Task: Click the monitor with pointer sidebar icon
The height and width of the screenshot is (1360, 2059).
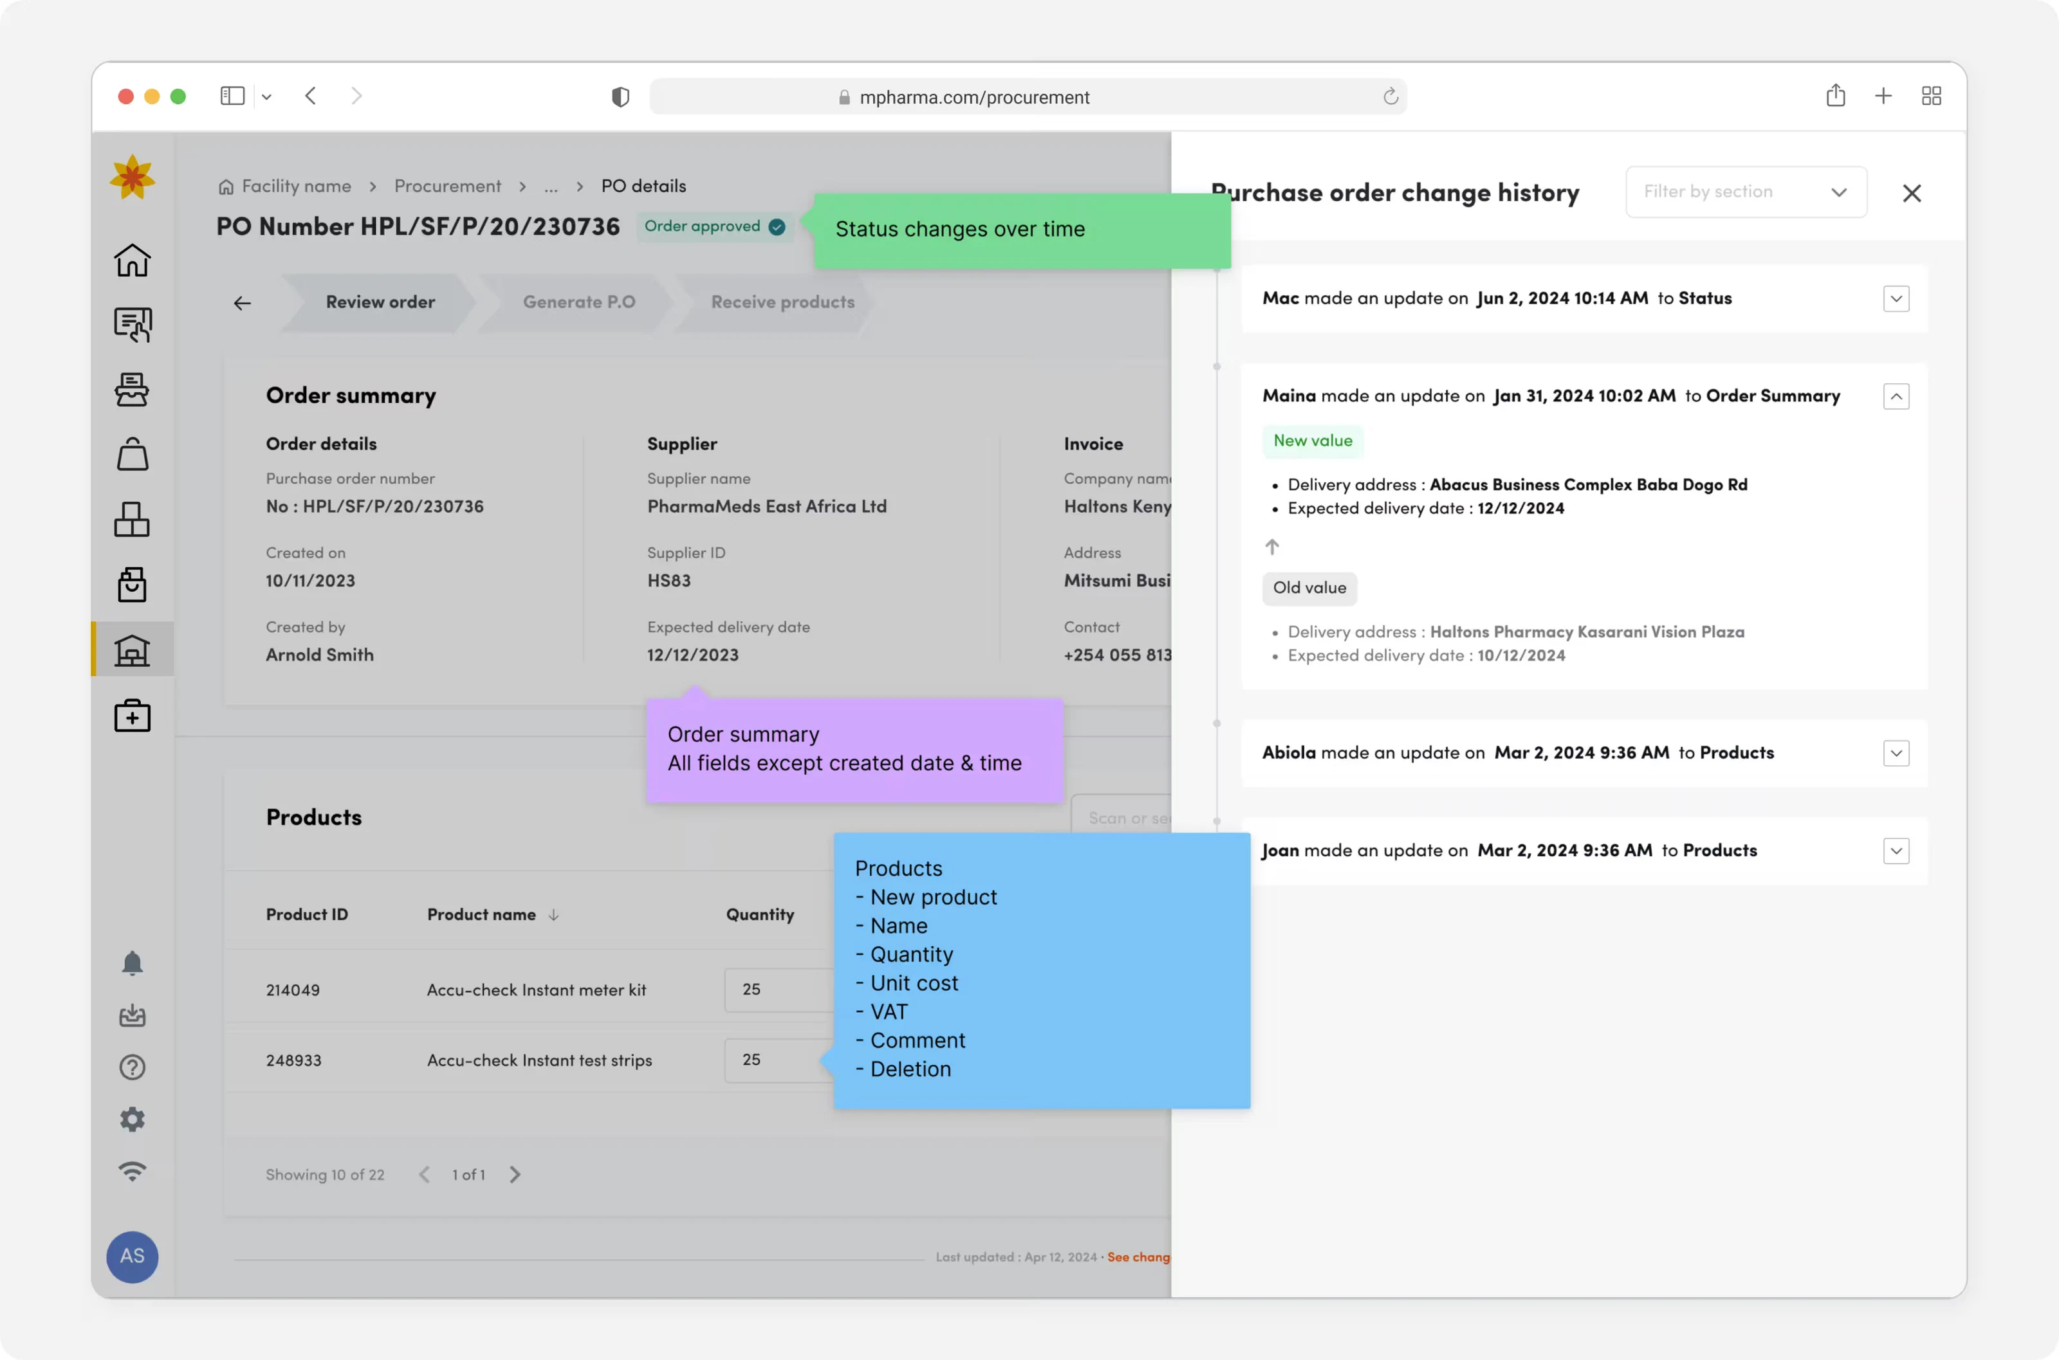Action: pyautogui.click(x=132, y=325)
